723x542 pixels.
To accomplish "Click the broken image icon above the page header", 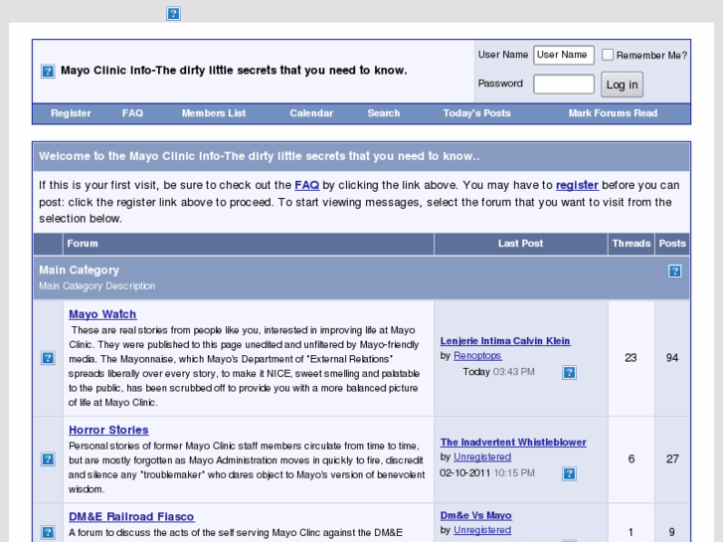I will point(173,14).
